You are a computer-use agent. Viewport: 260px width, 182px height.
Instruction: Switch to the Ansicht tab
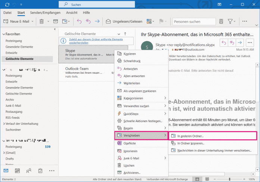[x=72, y=13]
